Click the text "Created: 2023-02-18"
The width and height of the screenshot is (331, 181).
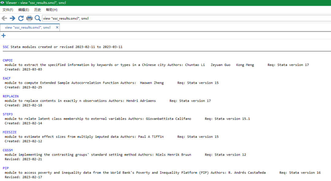pos(23,105)
